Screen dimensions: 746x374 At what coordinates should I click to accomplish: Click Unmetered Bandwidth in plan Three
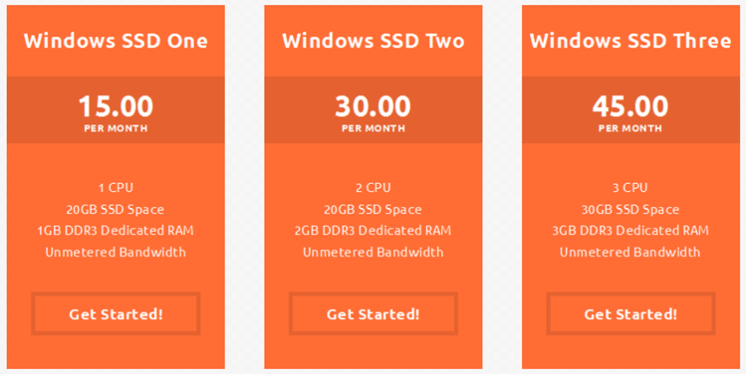coord(630,252)
